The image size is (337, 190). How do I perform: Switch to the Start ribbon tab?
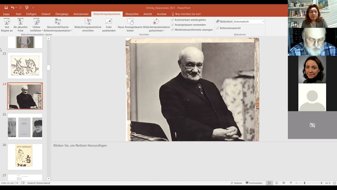pos(18,14)
